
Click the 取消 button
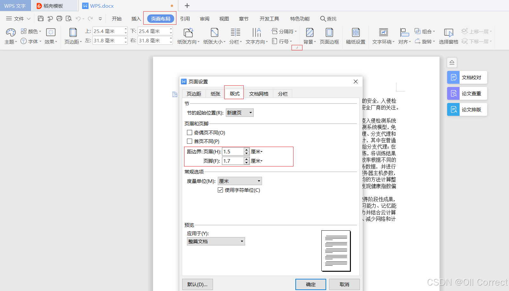[x=344, y=284]
